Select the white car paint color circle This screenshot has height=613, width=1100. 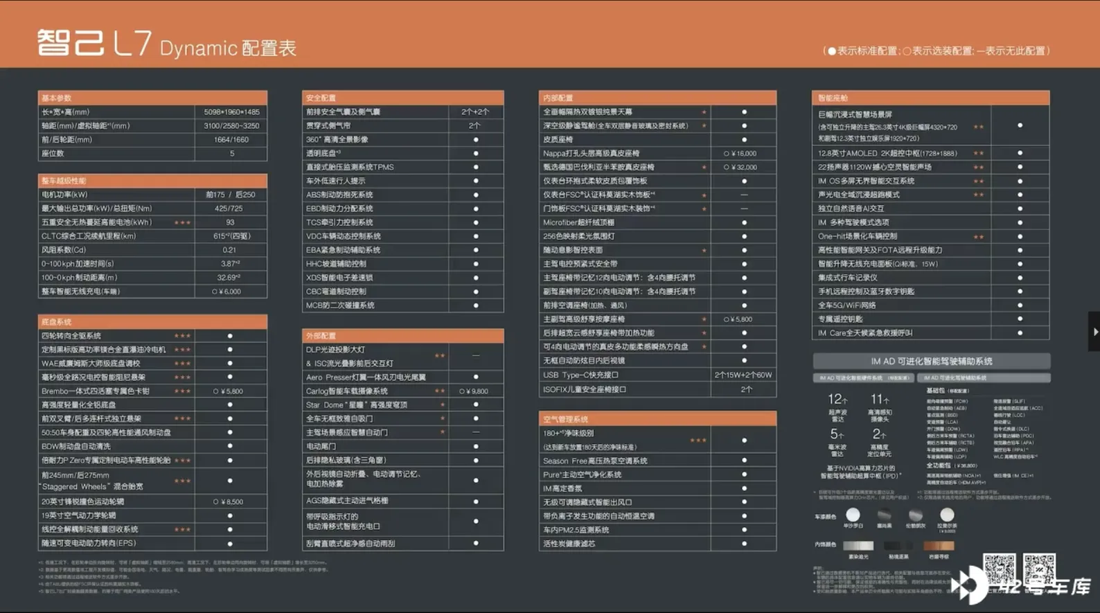[853, 515]
